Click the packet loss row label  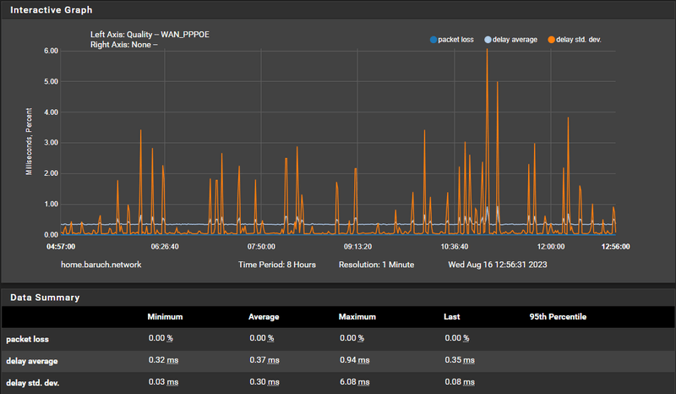click(27, 339)
